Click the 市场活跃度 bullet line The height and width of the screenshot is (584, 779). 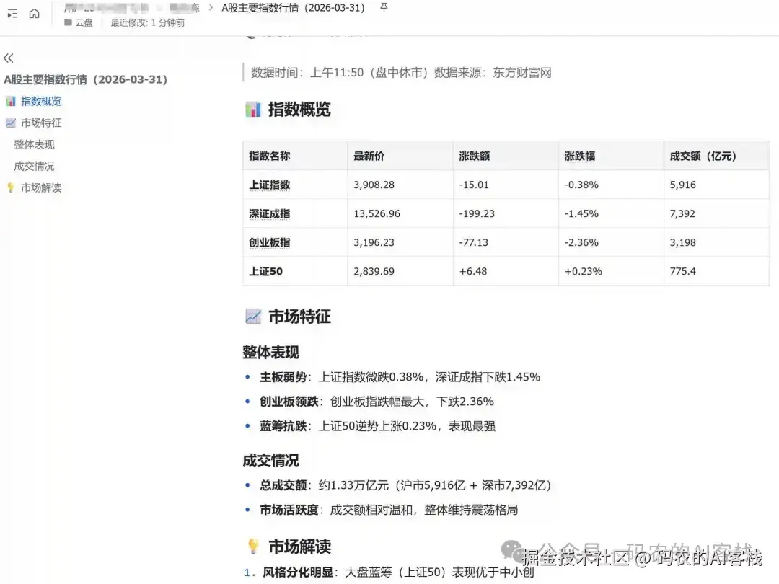click(389, 510)
